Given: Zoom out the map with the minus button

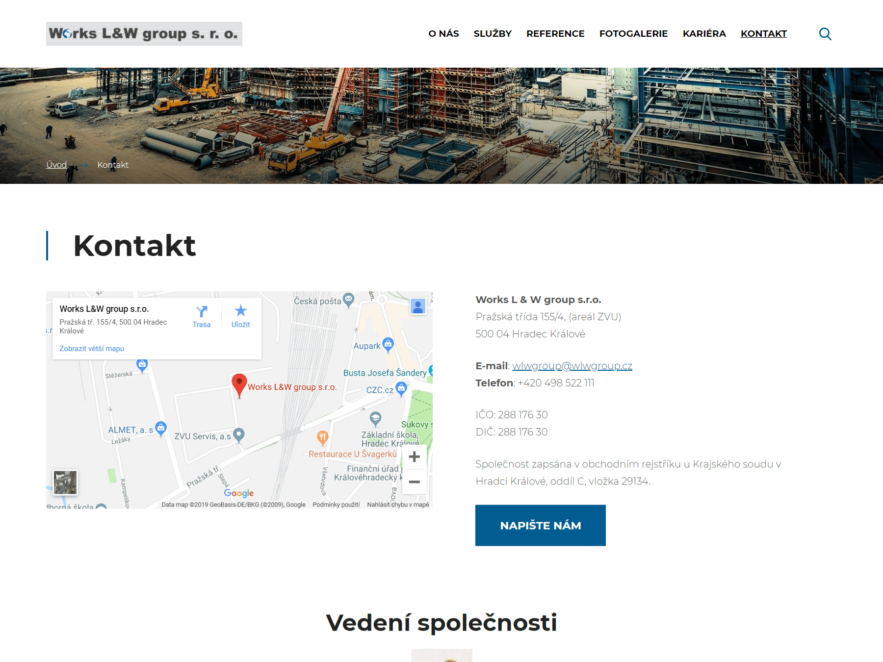Looking at the screenshot, I should [x=415, y=482].
